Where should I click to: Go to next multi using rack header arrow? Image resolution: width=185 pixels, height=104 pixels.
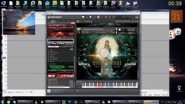(114, 21)
